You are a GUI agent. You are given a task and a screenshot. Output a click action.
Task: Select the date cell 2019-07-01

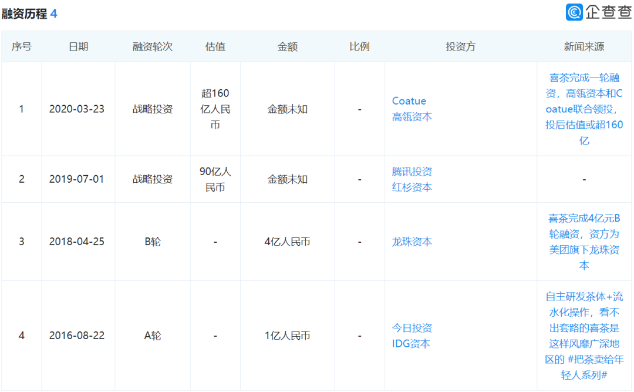point(76,179)
